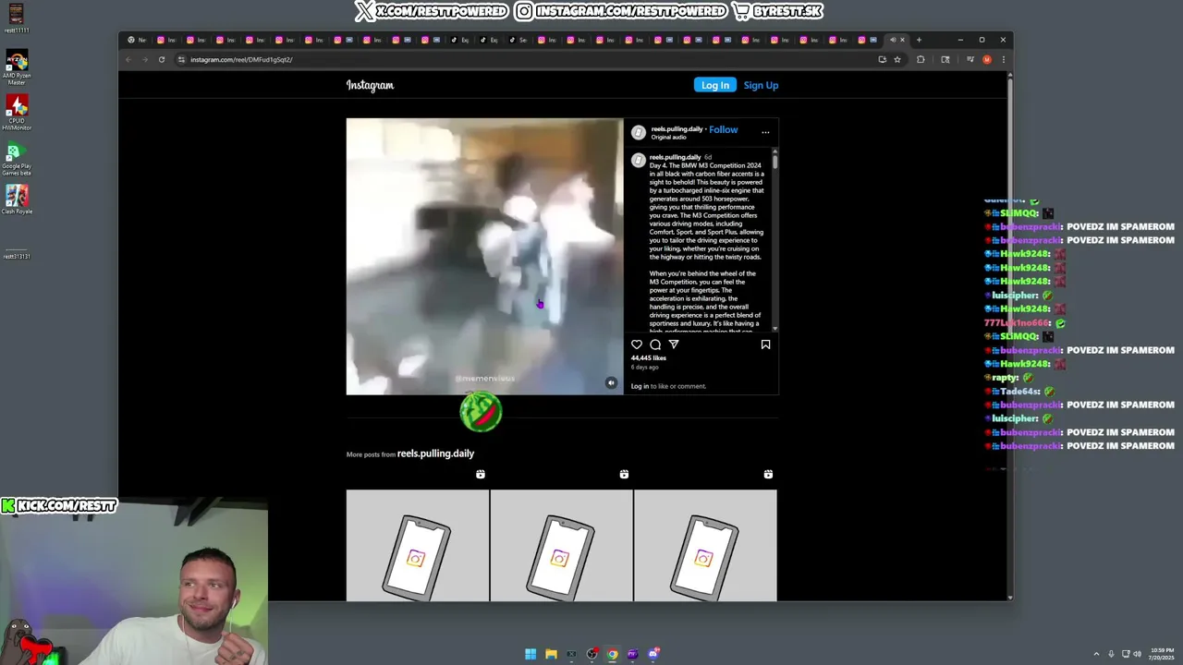Click the Sign Up link
The width and height of the screenshot is (1183, 665).
(x=761, y=85)
